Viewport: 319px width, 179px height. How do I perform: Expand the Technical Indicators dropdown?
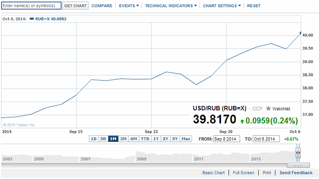(171, 6)
